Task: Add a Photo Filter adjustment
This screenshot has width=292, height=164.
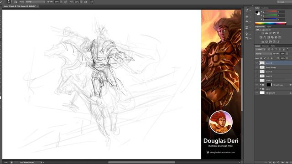Action: 272,37
